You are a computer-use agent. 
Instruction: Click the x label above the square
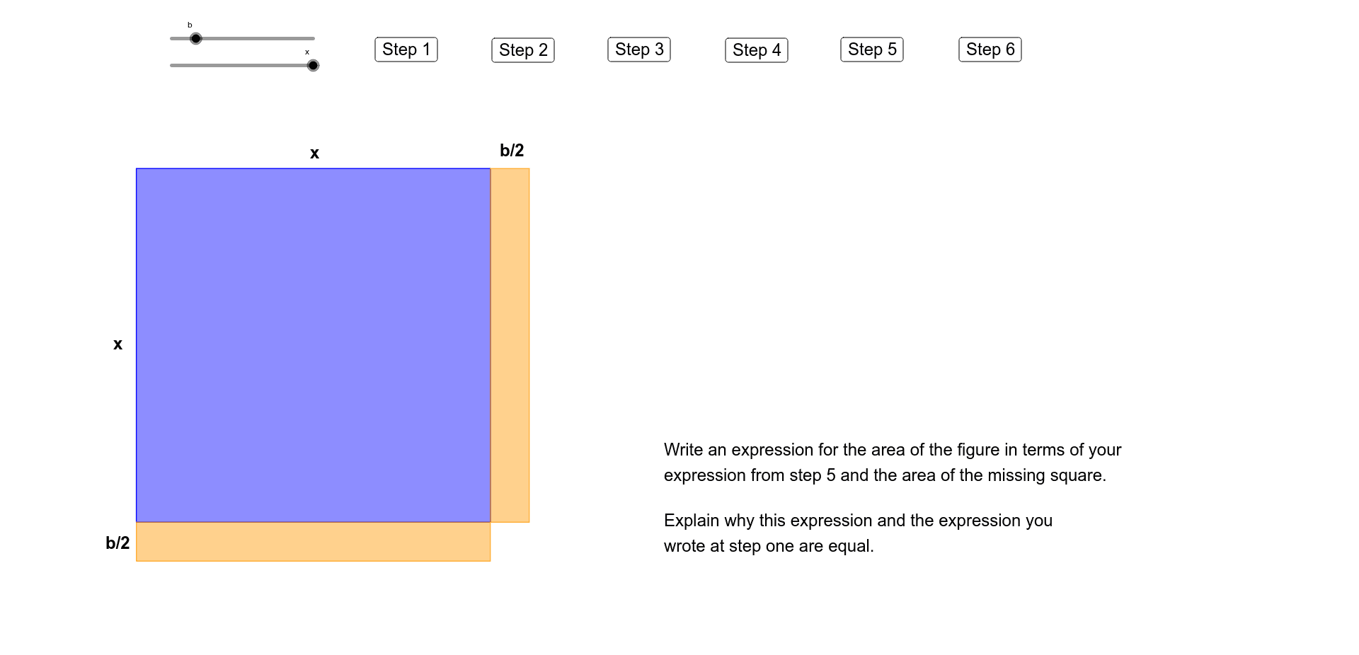[x=314, y=153]
